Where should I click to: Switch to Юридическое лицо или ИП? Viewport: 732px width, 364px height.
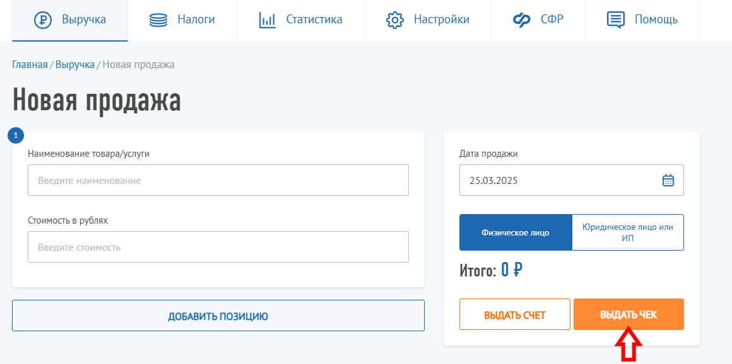pyautogui.click(x=627, y=232)
